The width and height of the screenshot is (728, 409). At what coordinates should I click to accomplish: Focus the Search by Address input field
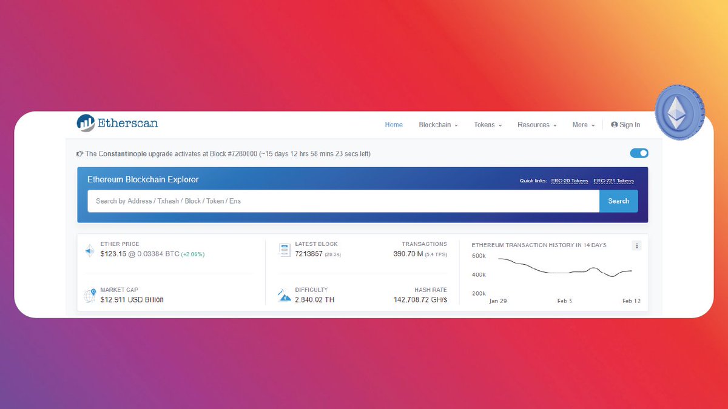[x=343, y=201]
